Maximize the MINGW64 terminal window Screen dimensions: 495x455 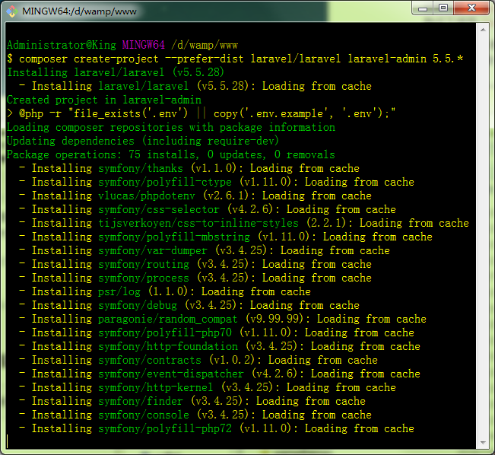coord(443,8)
